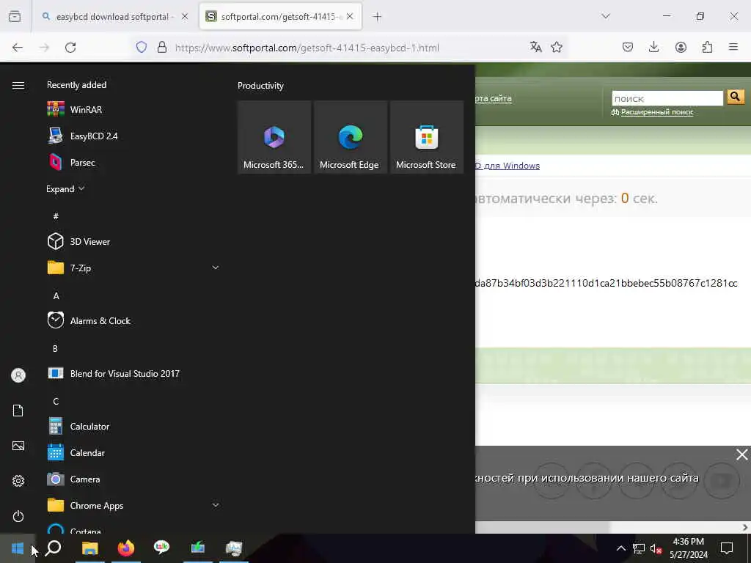Expand the 7-Zip folder
The height and width of the screenshot is (563, 751).
point(133,268)
